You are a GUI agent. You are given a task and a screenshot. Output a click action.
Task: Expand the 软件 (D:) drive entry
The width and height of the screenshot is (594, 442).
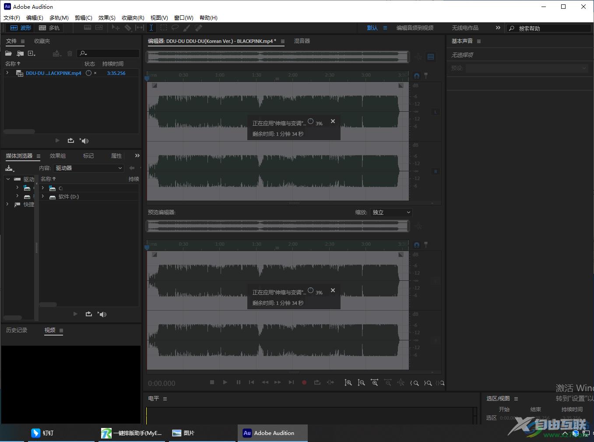click(43, 197)
